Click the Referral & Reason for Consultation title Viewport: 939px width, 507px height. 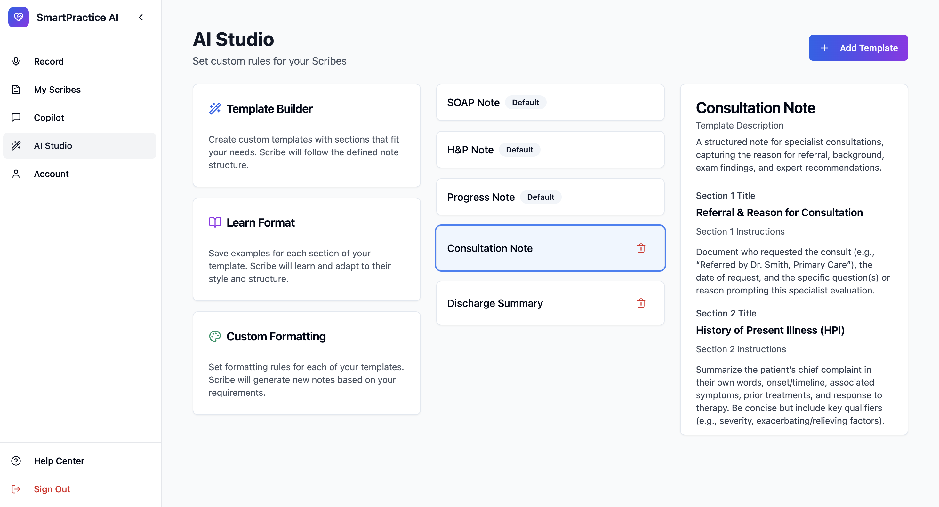[x=779, y=212]
